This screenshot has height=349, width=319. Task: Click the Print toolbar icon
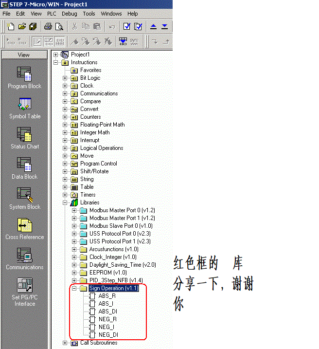click(x=48, y=26)
